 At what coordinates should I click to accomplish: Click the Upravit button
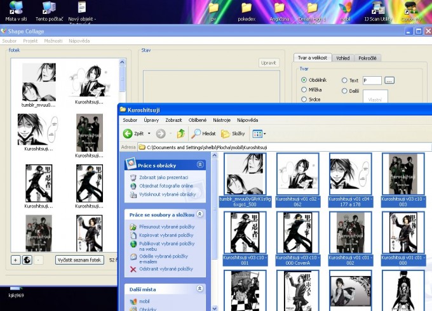[x=269, y=63]
